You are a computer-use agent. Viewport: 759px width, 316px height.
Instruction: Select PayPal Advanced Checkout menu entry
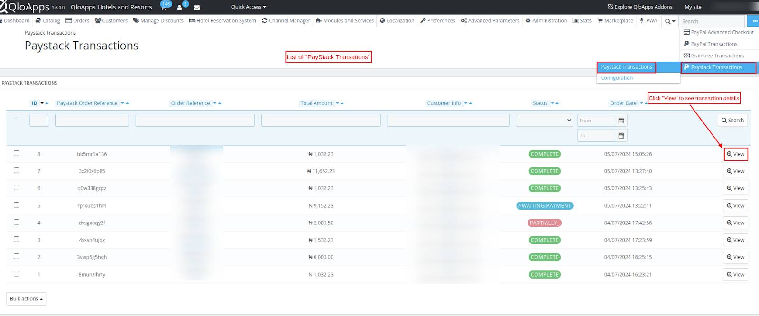[x=719, y=32]
